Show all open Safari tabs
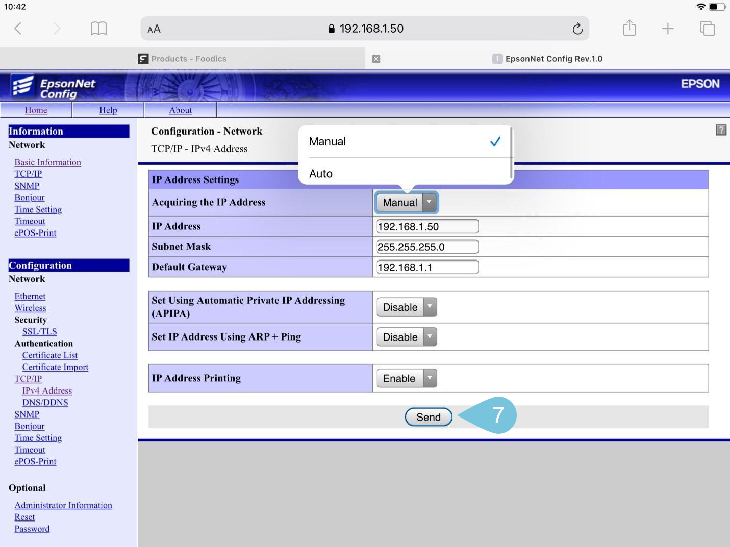Screen dimensions: 730x547 coord(708,28)
